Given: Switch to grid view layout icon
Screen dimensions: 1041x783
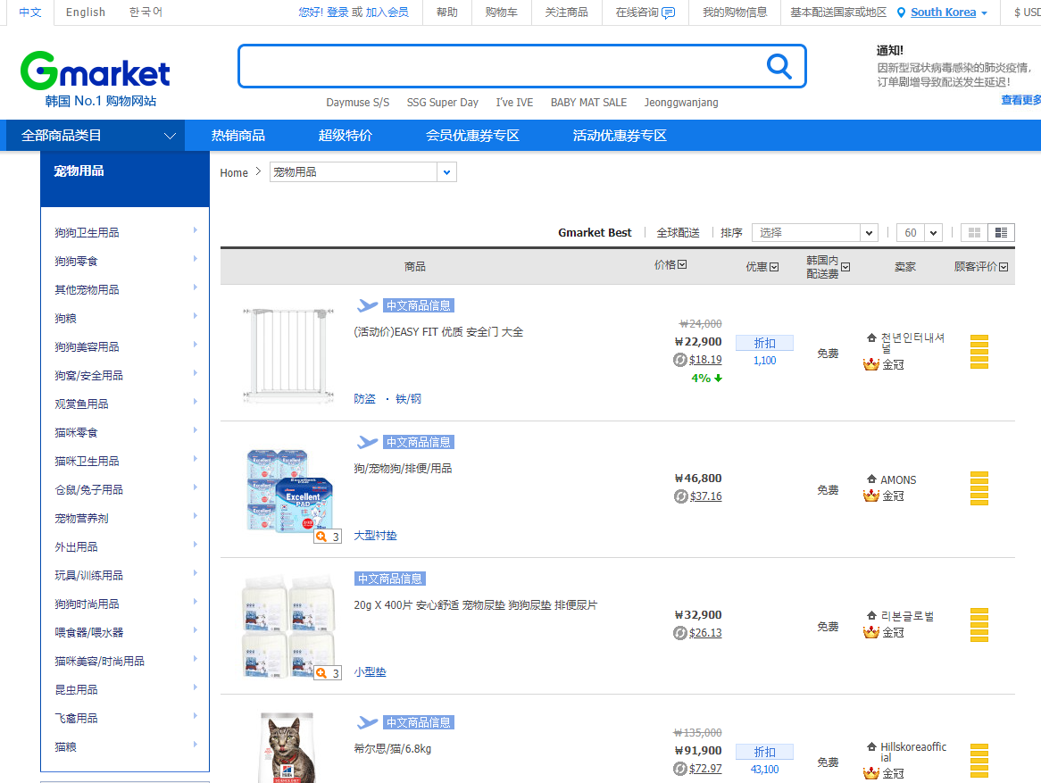Looking at the screenshot, I should tap(974, 233).
